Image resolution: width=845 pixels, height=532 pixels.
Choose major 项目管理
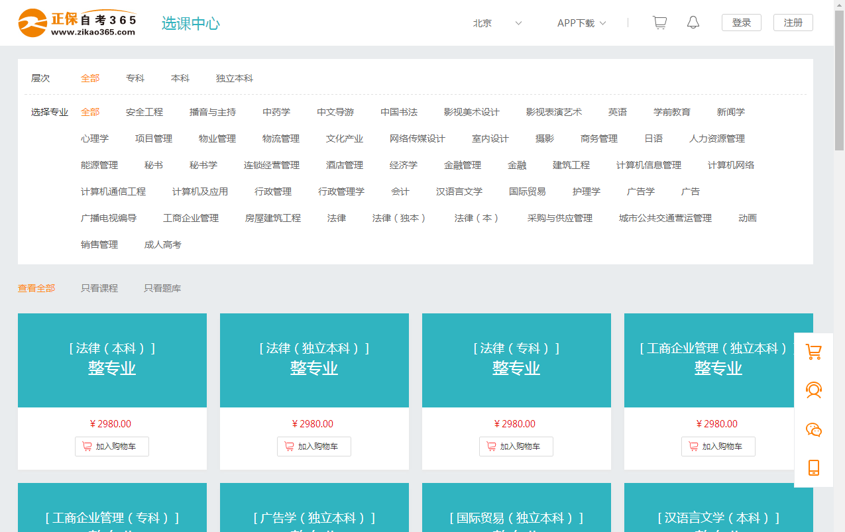click(154, 138)
